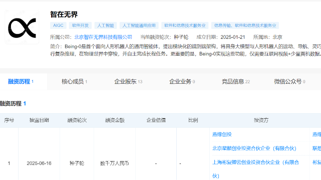The height and width of the screenshot is (180, 321).
Task: Switch to the 企业业务 tab
Action: point(182,82)
